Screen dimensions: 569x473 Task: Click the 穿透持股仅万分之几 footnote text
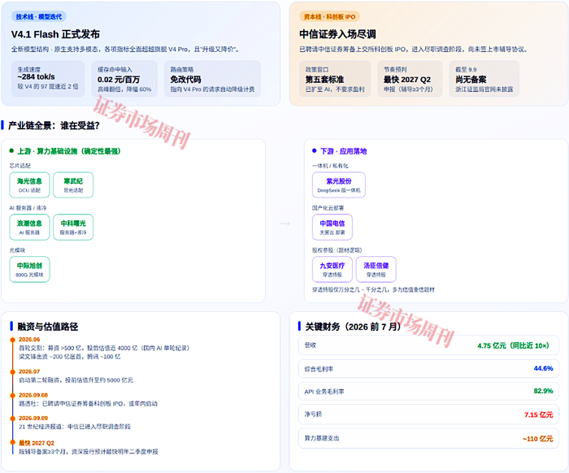click(x=373, y=289)
